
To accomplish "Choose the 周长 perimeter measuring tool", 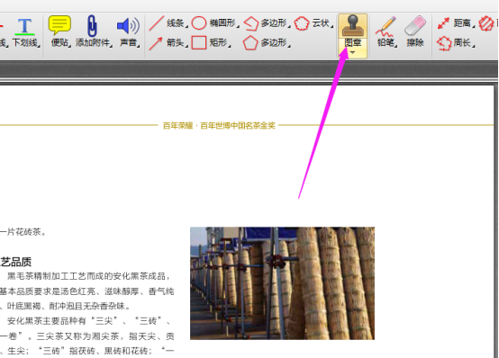I will [456, 42].
